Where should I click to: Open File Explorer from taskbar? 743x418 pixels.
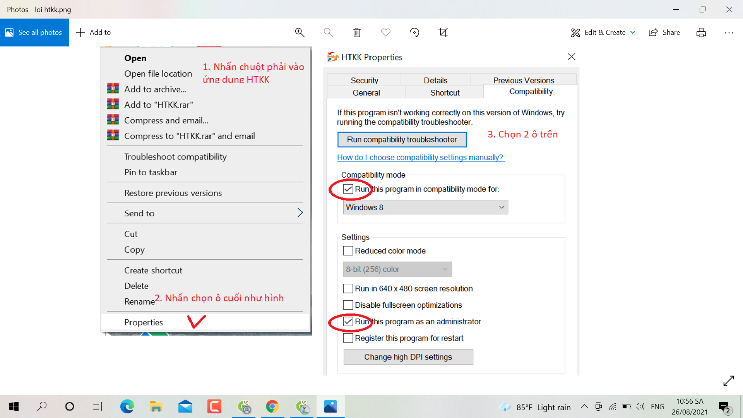tap(156, 406)
